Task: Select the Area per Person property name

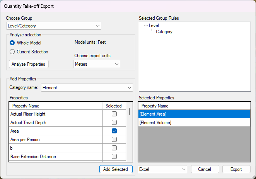Action: (56, 139)
